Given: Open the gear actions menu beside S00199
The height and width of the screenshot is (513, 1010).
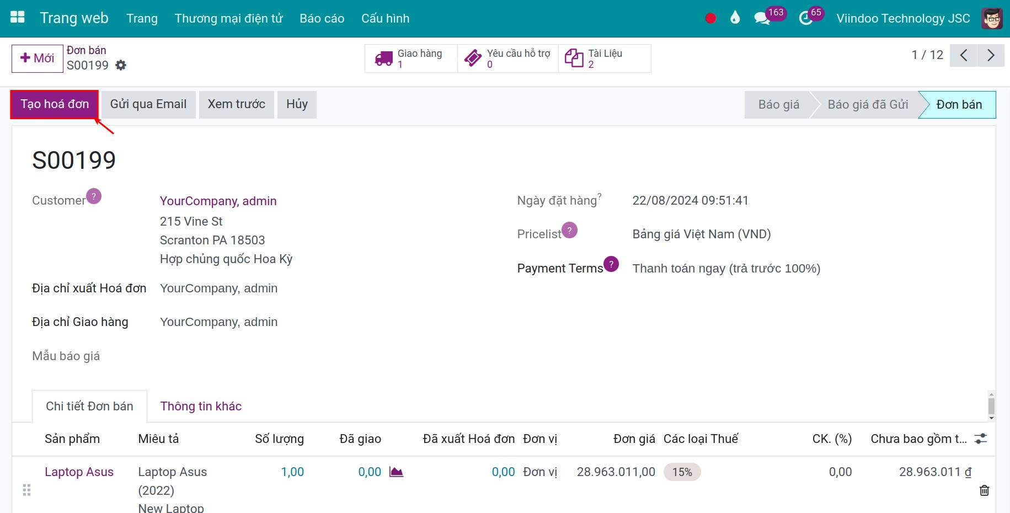Looking at the screenshot, I should [x=121, y=65].
